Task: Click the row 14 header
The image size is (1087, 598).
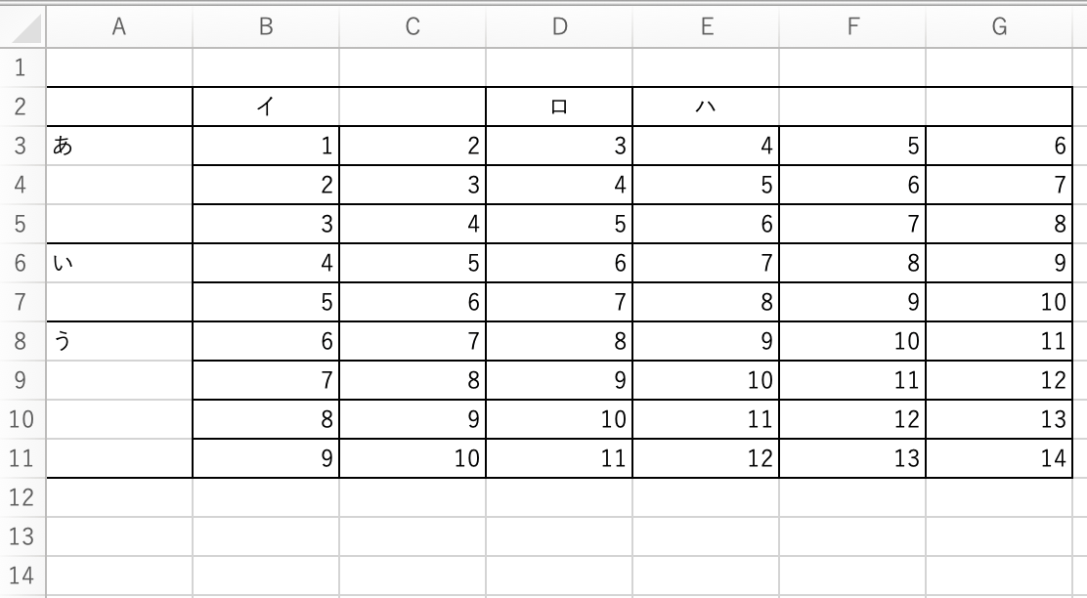Action: coord(22,576)
